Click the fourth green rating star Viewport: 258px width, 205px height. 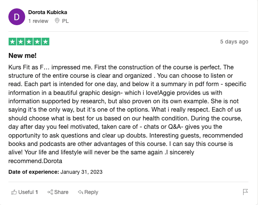(37, 42)
